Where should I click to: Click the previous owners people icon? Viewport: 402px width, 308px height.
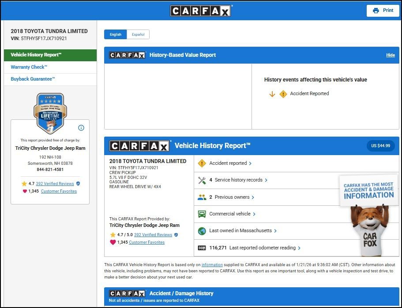point(202,197)
